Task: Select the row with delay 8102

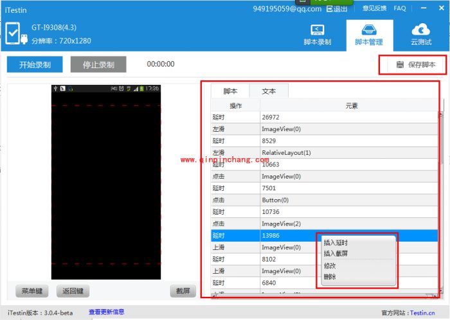Action: point(324,259)
